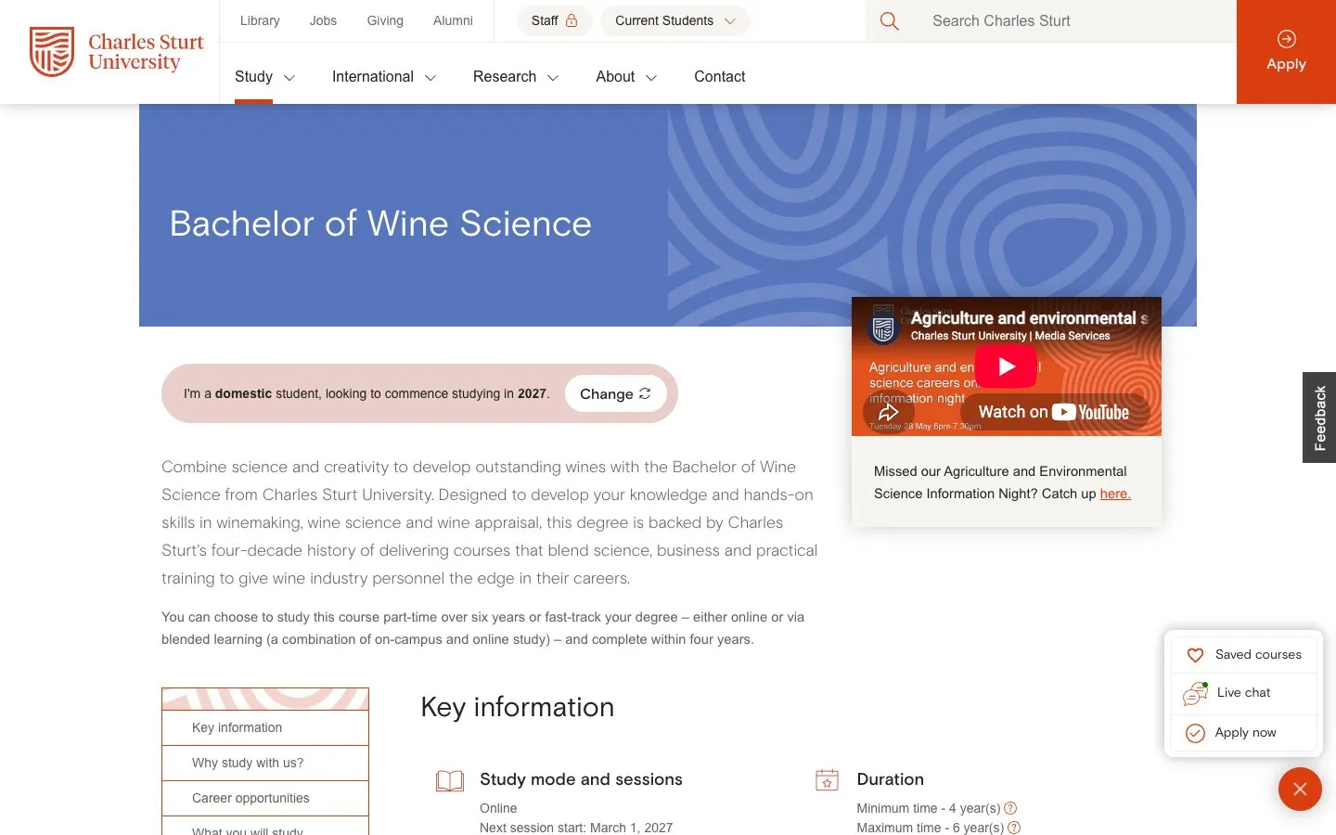Screen dimensions: 1336x835
Task: Open the Contact page
Action: (720, 77)
